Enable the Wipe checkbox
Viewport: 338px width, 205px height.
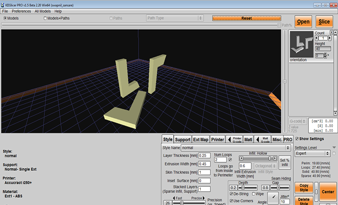[x=254, y=194]
